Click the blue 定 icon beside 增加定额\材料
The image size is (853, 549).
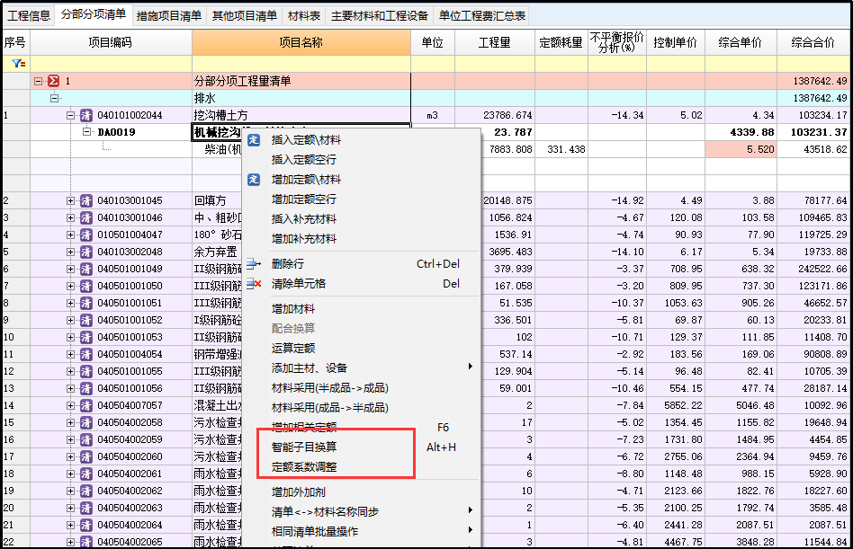pyautogui.click(x=254, y=180)
